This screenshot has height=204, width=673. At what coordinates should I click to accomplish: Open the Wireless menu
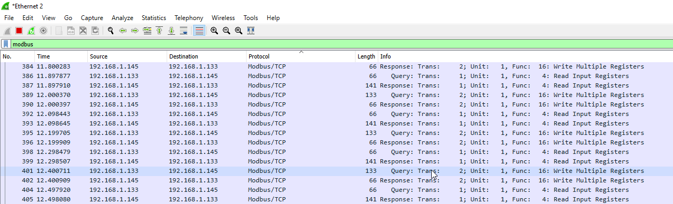[223, 18]
